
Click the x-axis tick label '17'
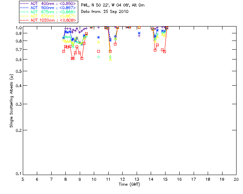point(194,179)
